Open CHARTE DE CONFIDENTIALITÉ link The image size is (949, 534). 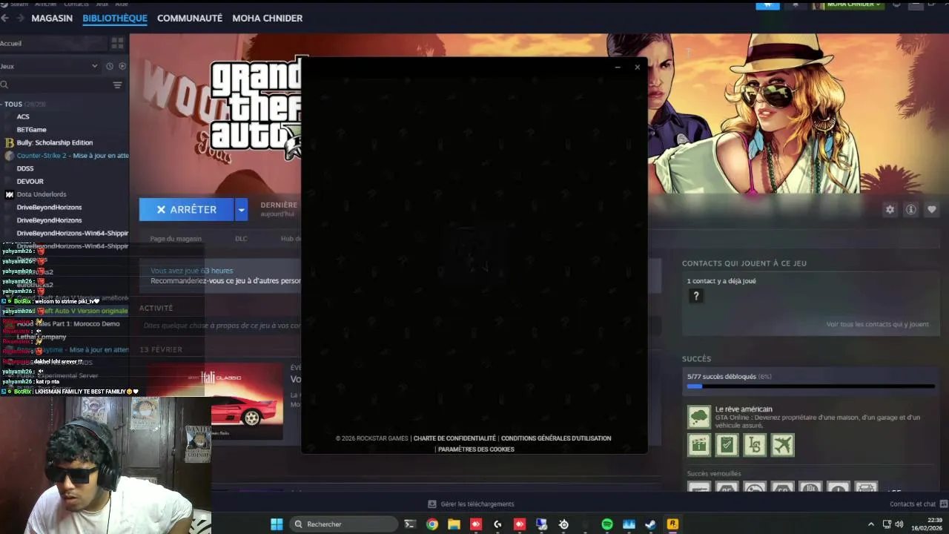tap(454, 438)
